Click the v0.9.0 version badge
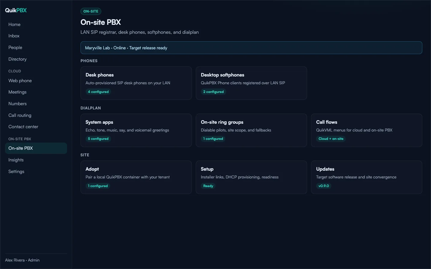 pyautogui.click(x=324, y=186)
